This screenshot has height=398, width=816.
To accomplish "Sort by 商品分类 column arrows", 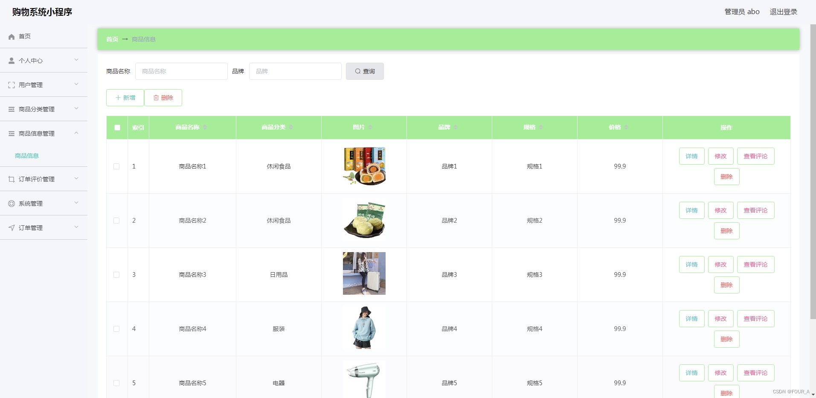I will coord(291,128).
